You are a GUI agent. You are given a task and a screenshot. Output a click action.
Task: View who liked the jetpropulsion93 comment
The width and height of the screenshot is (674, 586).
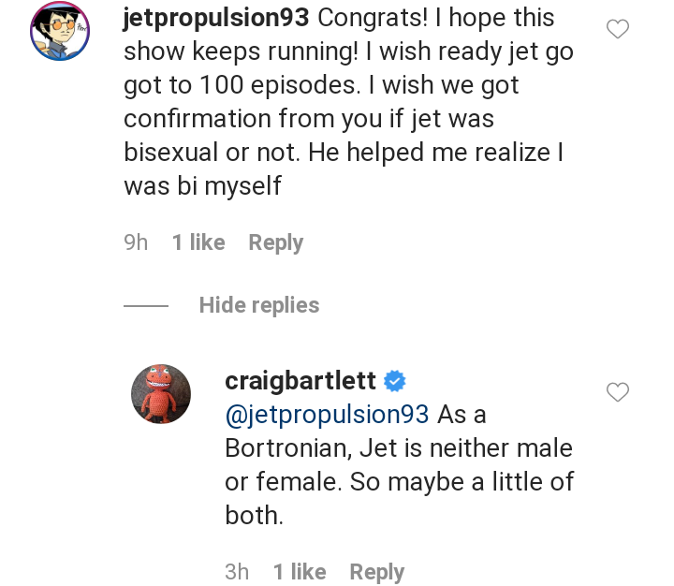pyautogui.click(x=198, y=242)
